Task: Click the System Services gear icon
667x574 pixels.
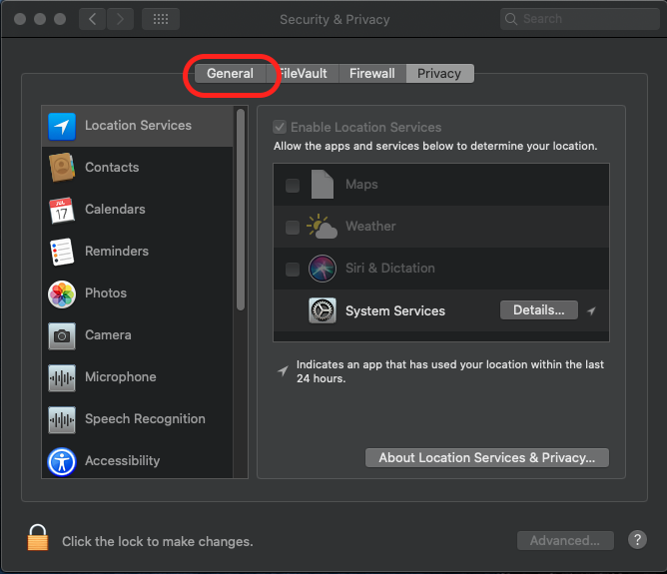Action: coord(322,310)
